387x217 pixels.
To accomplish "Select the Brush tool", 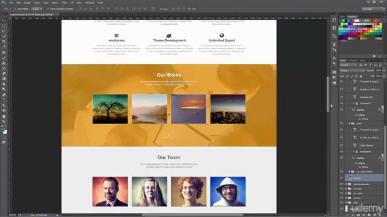I will pos(4,58).
